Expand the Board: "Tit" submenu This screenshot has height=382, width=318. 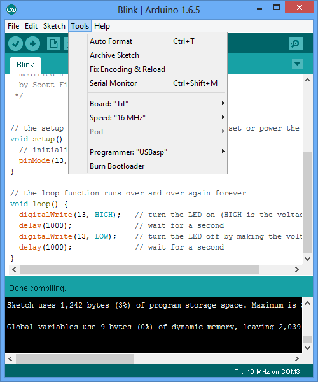coord(156,104)
